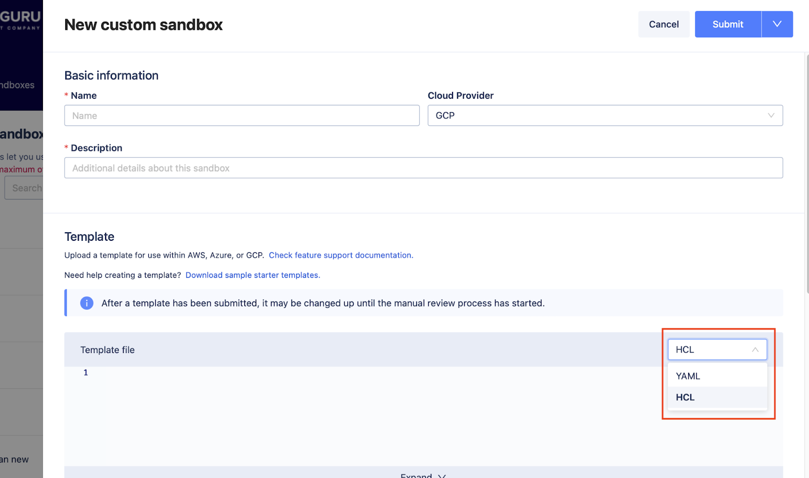Open the feature support documentation link
Image resolution: width=809 pixels, height=478 pixels.
pyautogui.click(x=341, y=255)
